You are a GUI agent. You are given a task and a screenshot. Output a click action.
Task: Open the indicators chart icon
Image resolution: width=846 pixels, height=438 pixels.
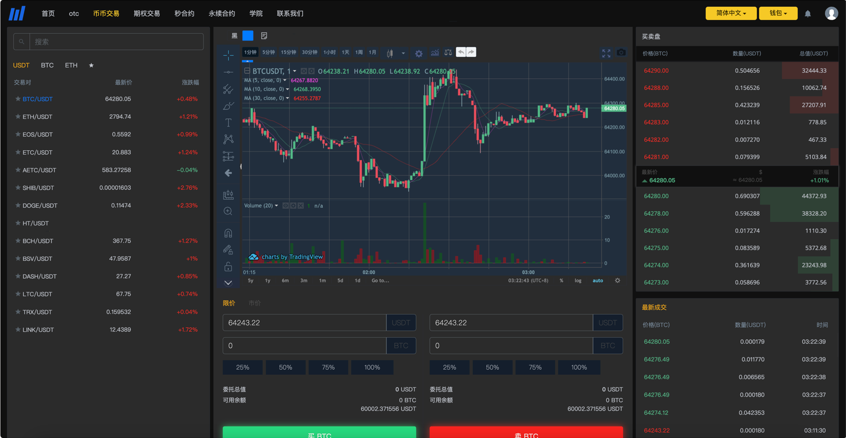tap(435, 53)
